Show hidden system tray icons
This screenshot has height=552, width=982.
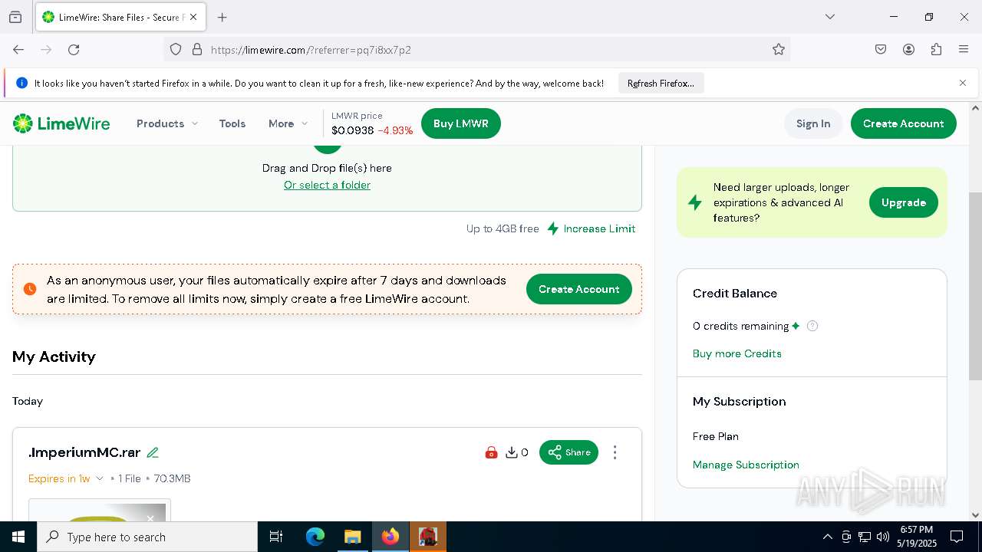pos(827,537)
